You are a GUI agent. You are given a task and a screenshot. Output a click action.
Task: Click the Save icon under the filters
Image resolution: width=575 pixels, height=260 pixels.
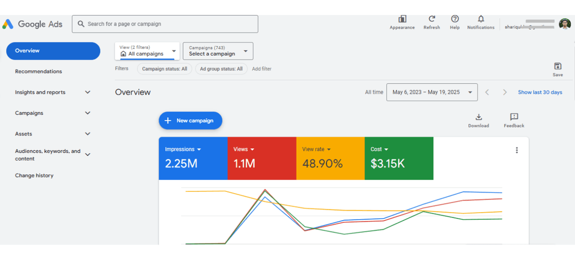pyautogui.click(x=557, y=66)
